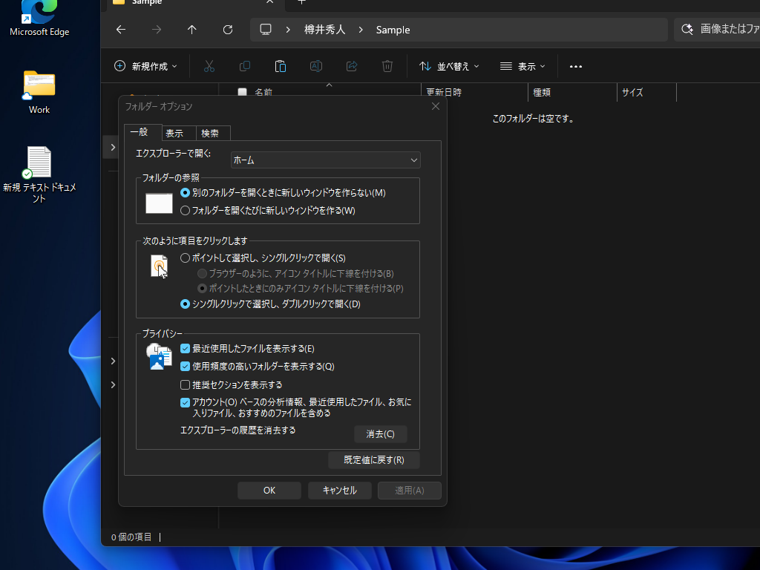Open the 新規作成 menu
Viewport: 760px width, 570px height.
[146, 66]
